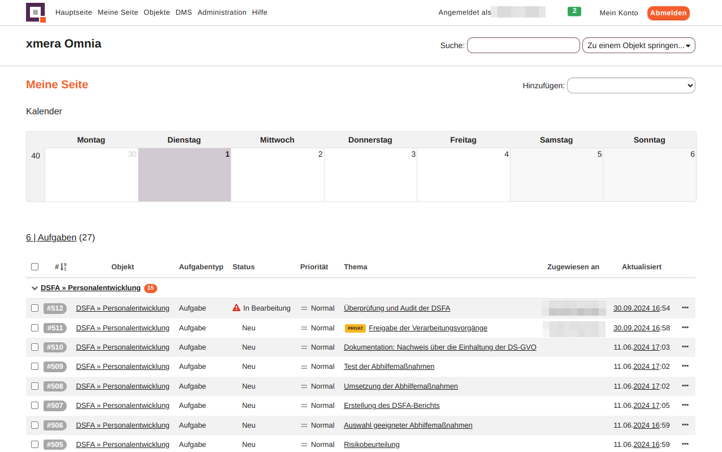Open 'Überprüfung und Audit der DSFA' link
Image resolution: width=722 pixels, height=452 pixels.
(x=397, y=308)
